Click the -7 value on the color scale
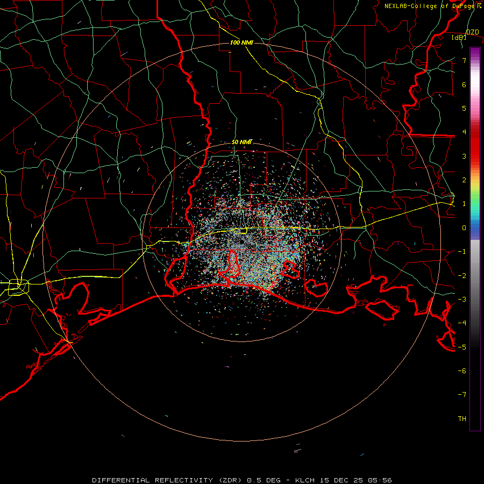 click(x=462, y=395)
